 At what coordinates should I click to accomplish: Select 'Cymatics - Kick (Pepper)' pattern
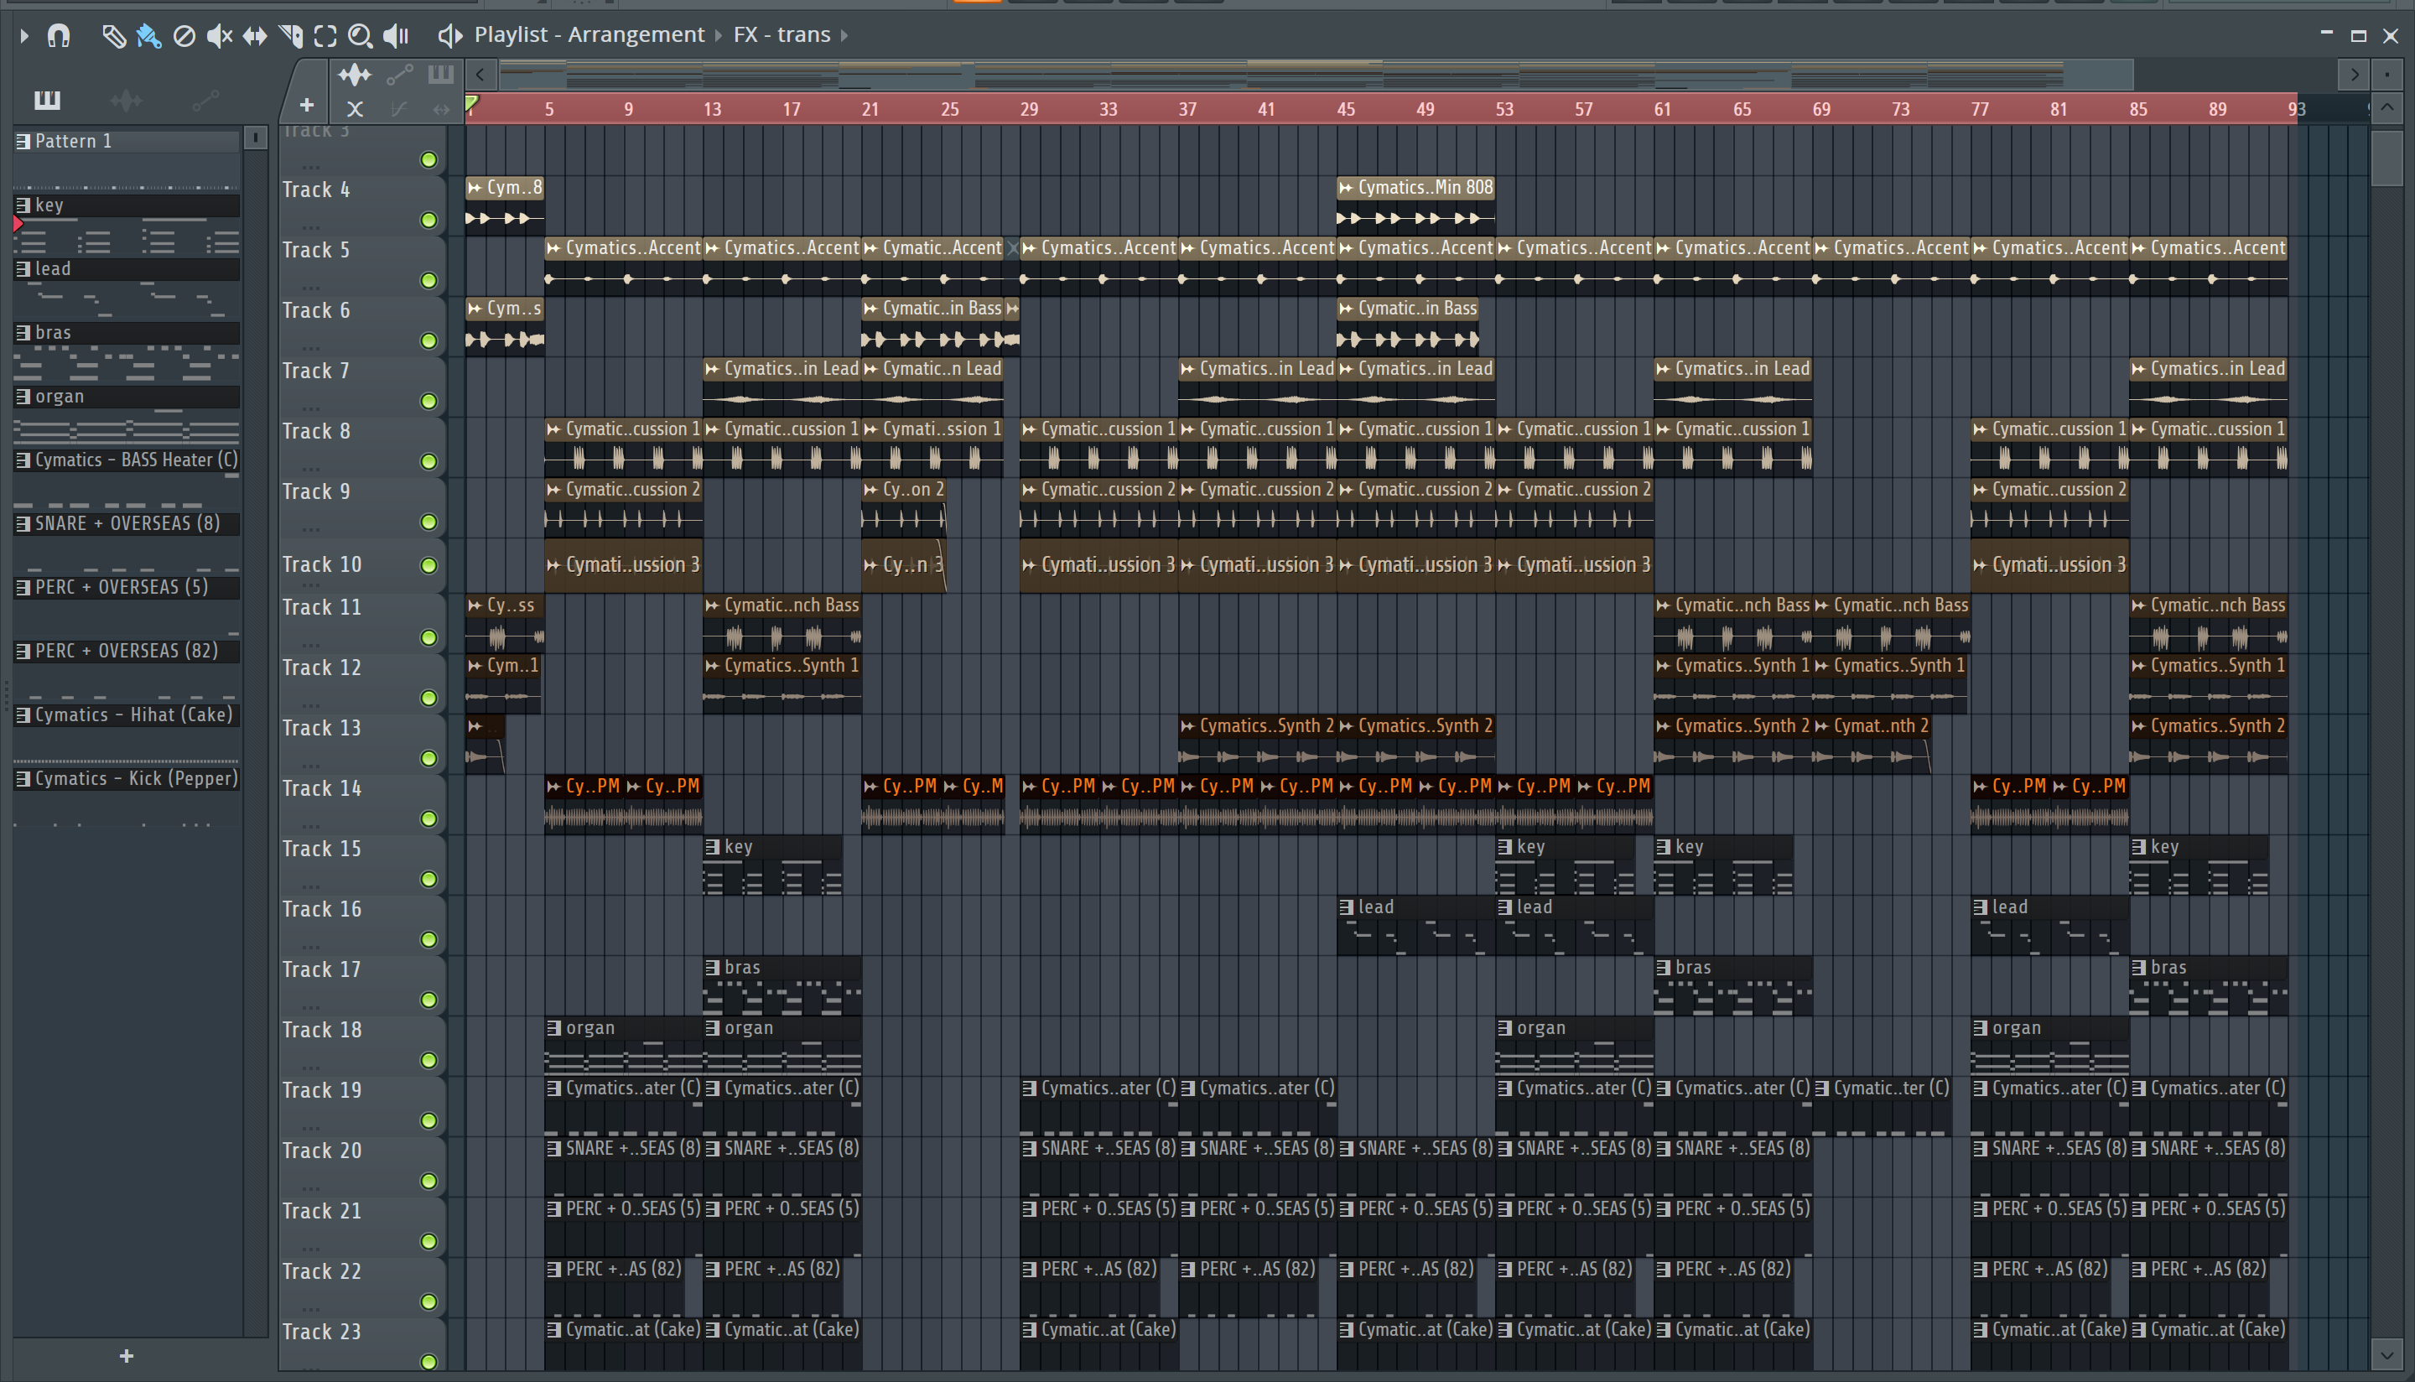(x=127, y=778)
